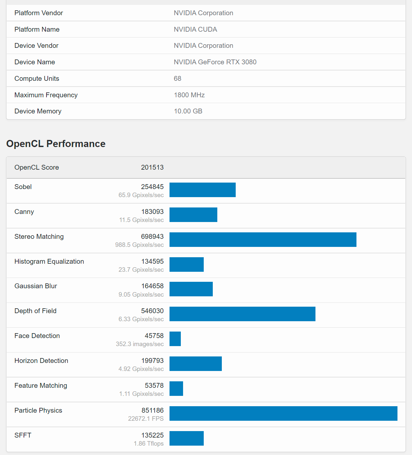
Task: Click the 'Device Name' label
Action: point(35,62)
